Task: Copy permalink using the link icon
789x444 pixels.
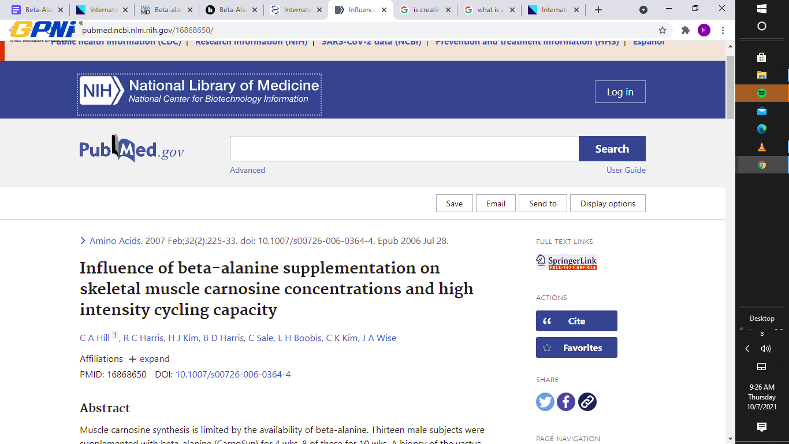Action: click(587, 402)
